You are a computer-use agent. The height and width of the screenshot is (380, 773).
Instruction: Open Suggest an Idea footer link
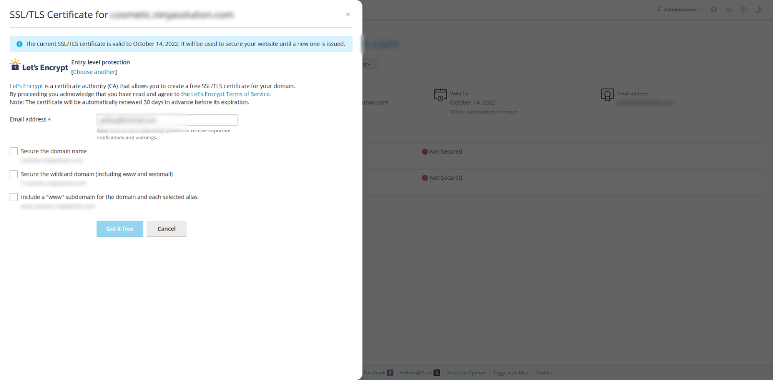pyautogui.click(x=510, y=373)
